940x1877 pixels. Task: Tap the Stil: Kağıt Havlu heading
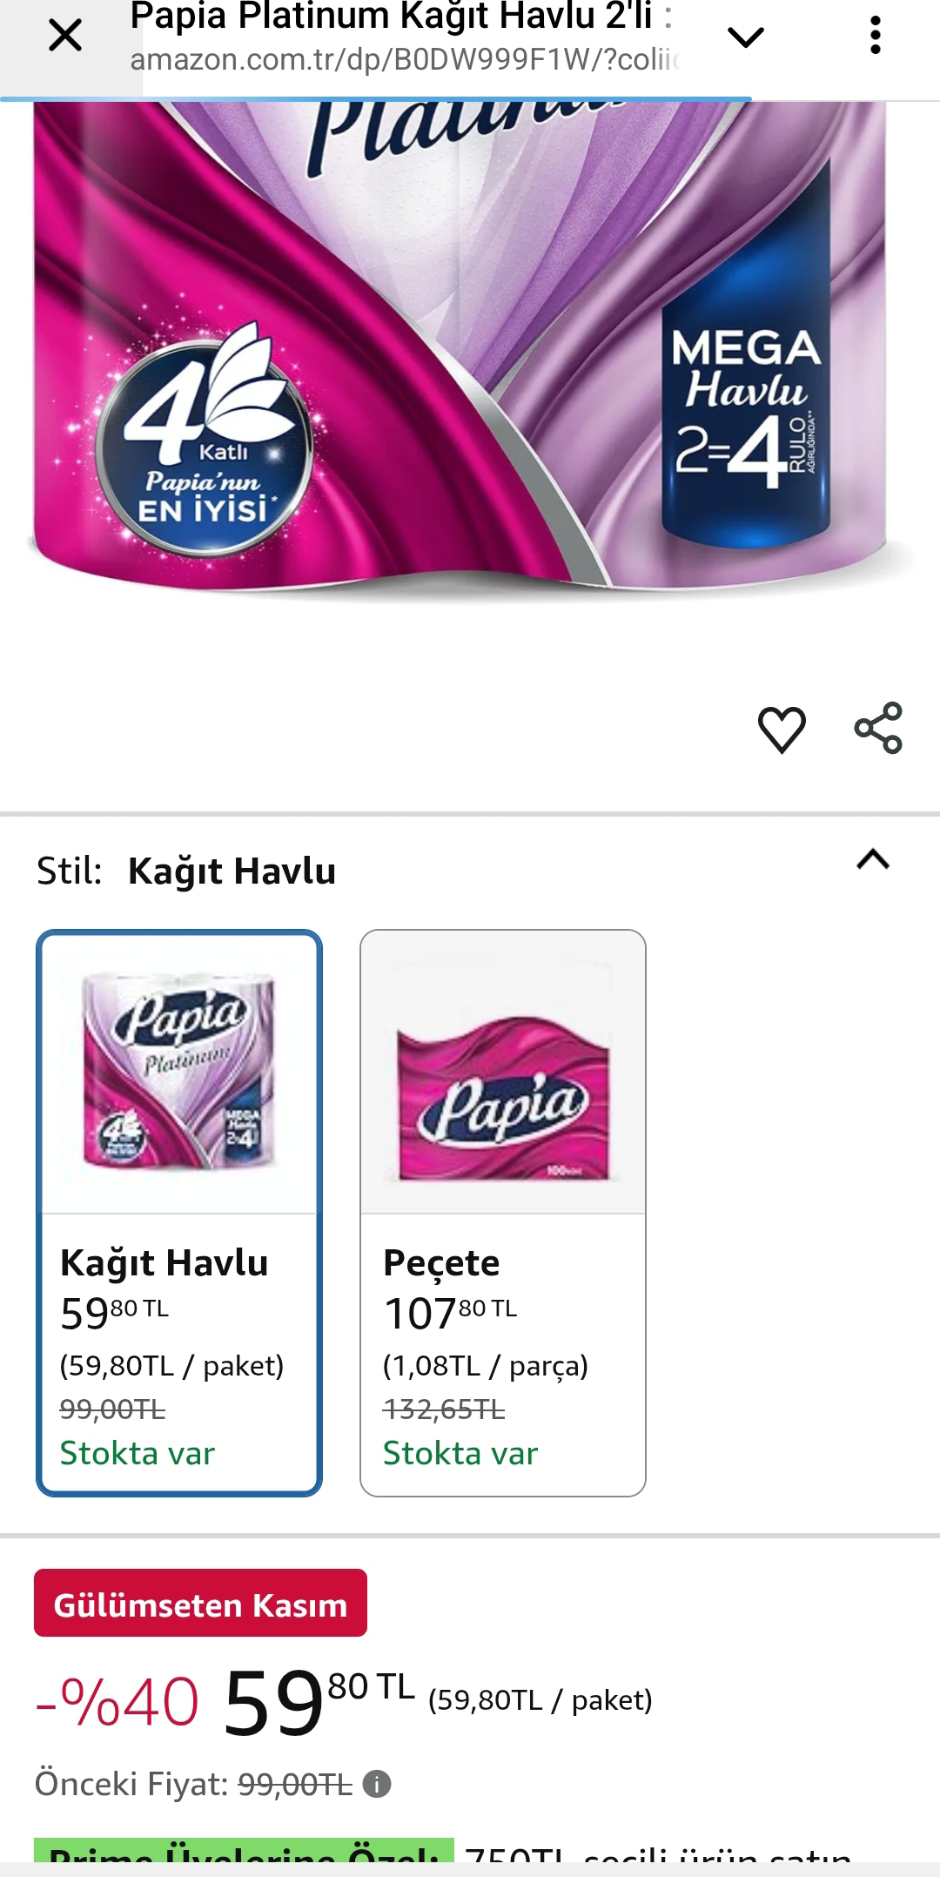[186, 871]
